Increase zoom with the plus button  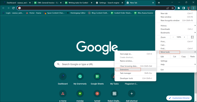click(x=184, y=37)
